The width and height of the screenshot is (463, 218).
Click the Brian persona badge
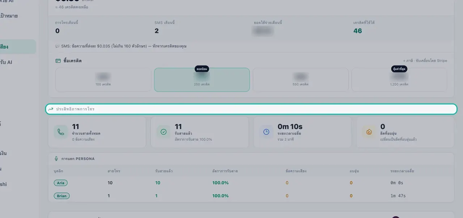click(x=62, y=196)
